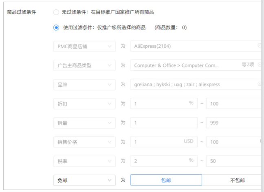Open the 税率 dropdown

84,161
